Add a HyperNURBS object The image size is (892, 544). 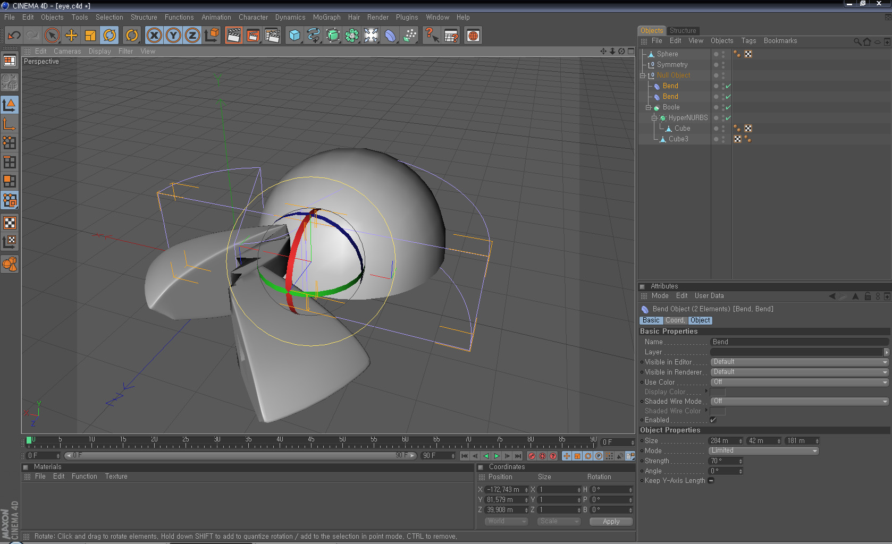click(x=333, y=36)
